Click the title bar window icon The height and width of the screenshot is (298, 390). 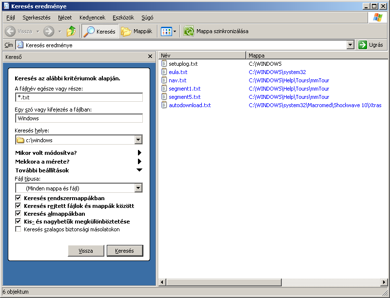[x=6, y=6]
